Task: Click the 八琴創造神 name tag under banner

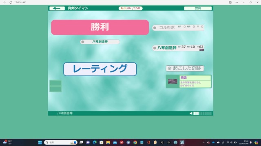Action: pos(100,42)
